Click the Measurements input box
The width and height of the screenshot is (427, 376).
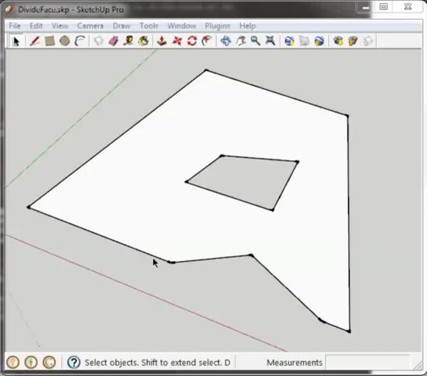point(367,363)
